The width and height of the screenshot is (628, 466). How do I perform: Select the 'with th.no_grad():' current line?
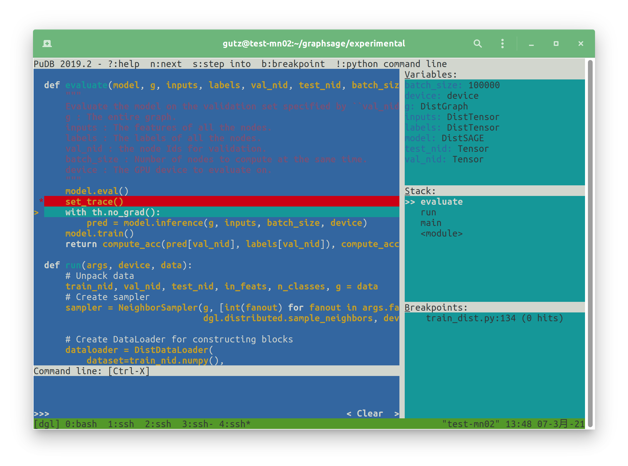tap(222, 212)
